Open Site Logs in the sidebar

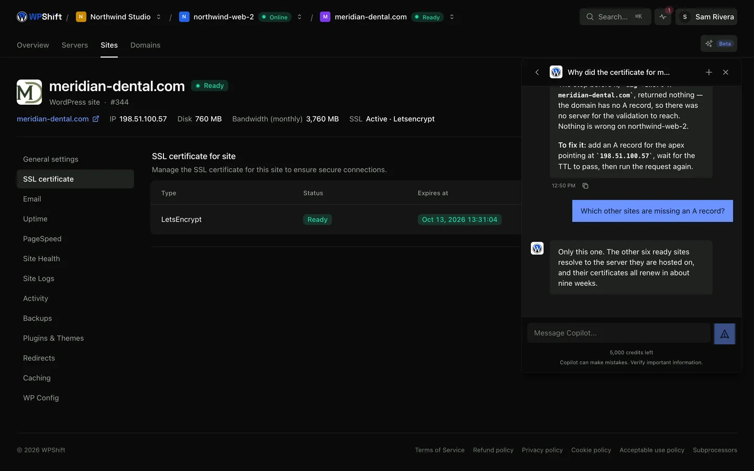(75, 278)
